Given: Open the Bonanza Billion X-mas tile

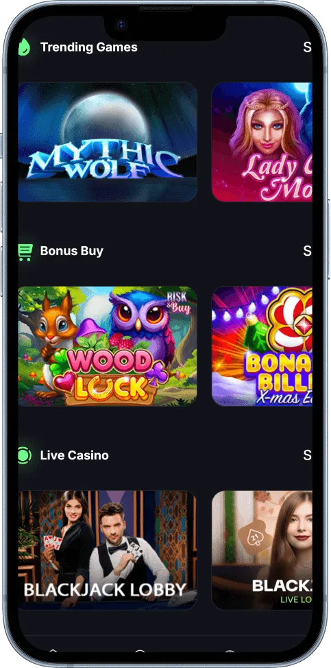Looking at the screenshot, I should [x=262, y=346].
